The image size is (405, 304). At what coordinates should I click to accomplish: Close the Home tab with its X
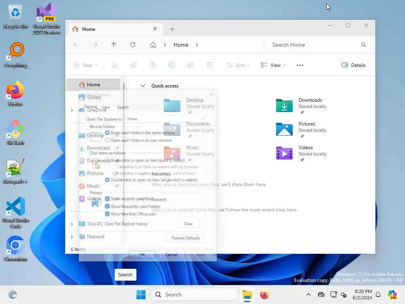[x=155, y=29]
